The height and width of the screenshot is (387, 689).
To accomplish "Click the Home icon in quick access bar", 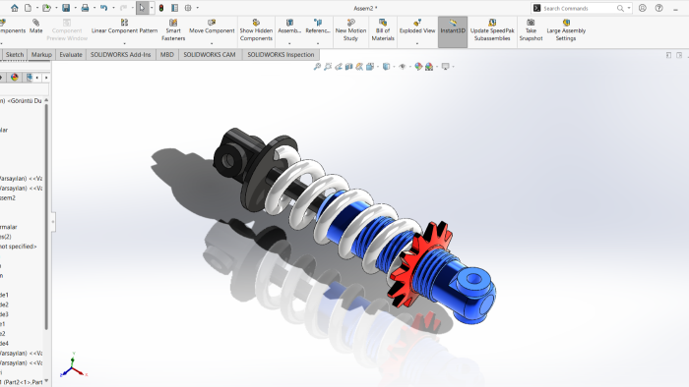I will coord(15,8).
